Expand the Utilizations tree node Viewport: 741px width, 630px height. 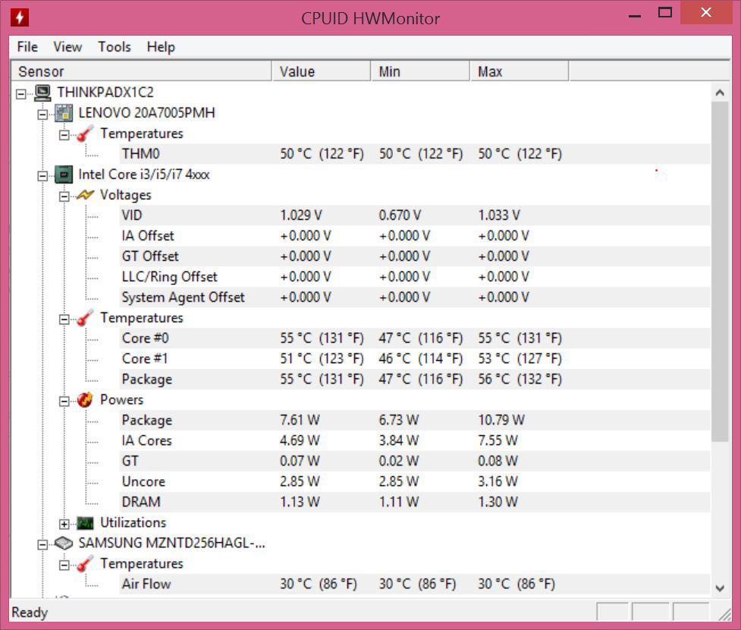(x=64, y=524)
